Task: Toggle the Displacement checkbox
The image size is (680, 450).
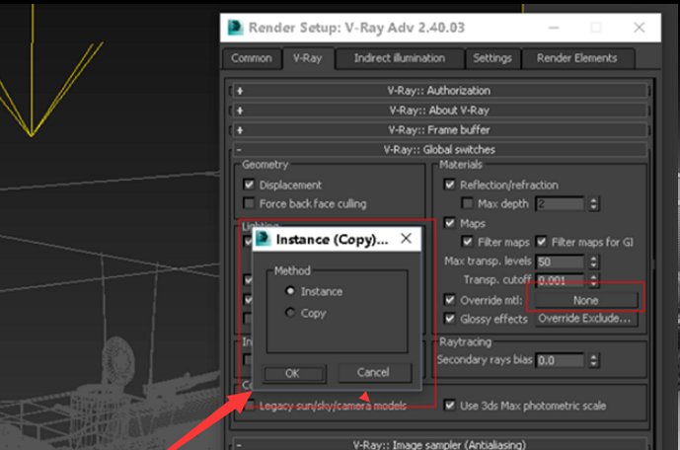Action: pos(250,185)
